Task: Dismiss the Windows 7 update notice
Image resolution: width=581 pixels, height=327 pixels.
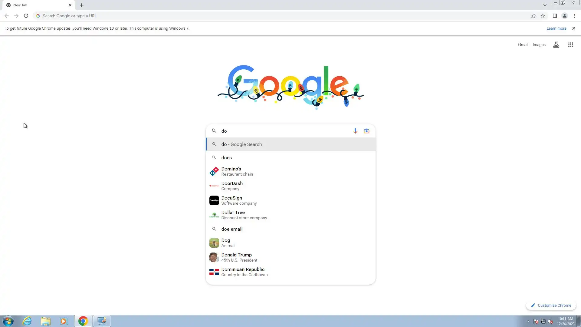Action: pos(573,28)
